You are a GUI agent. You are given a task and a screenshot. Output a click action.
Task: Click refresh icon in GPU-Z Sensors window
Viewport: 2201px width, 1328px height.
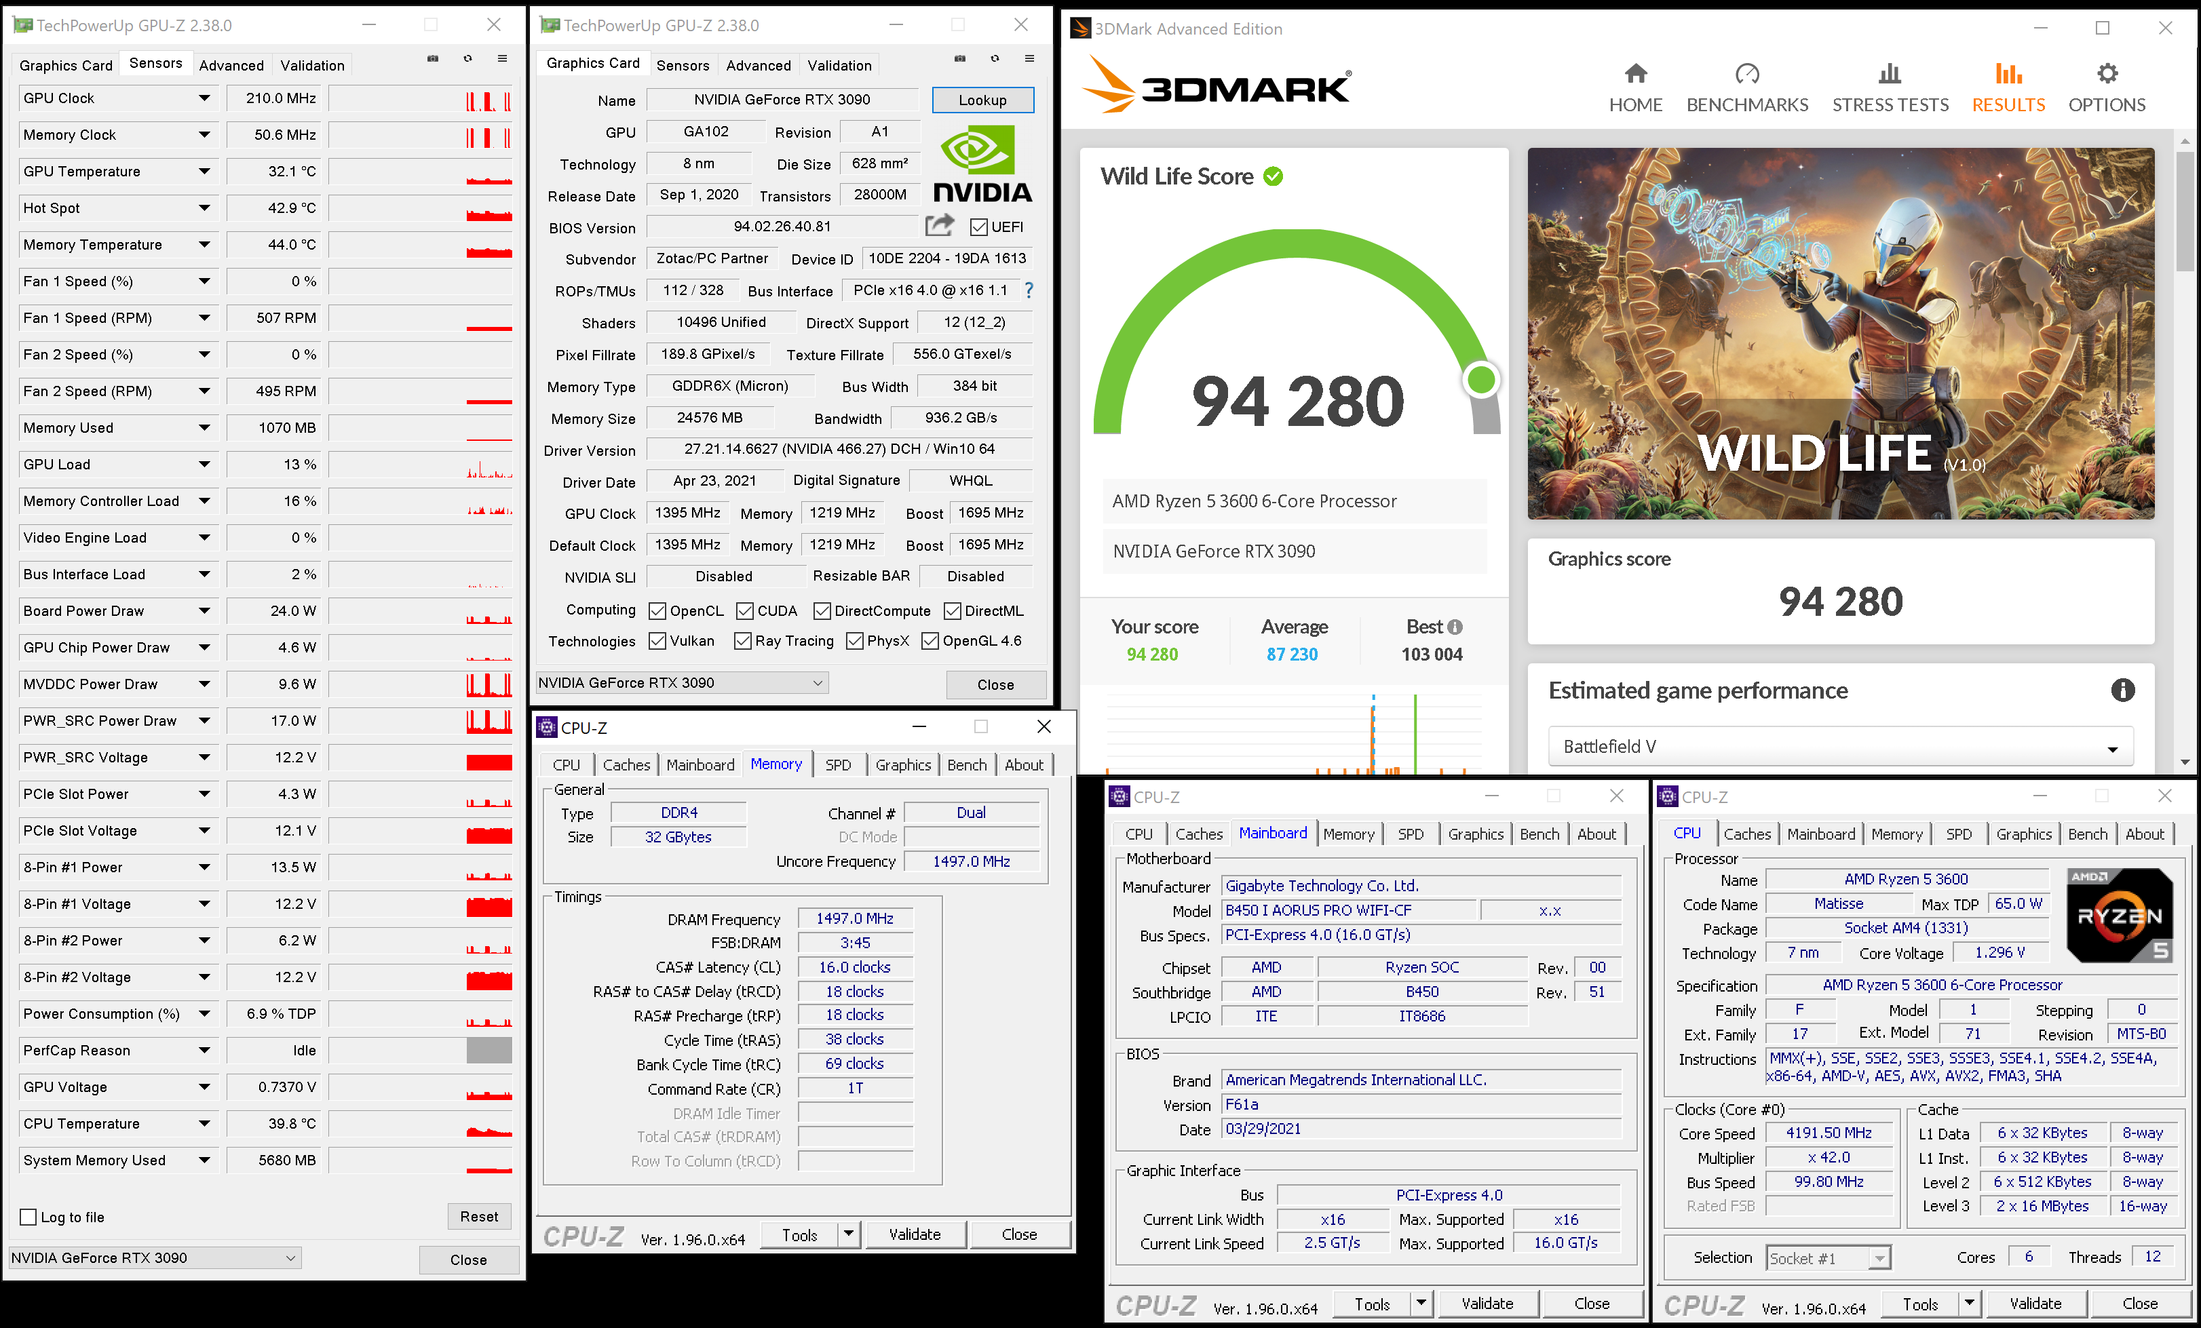coord(467,59)
